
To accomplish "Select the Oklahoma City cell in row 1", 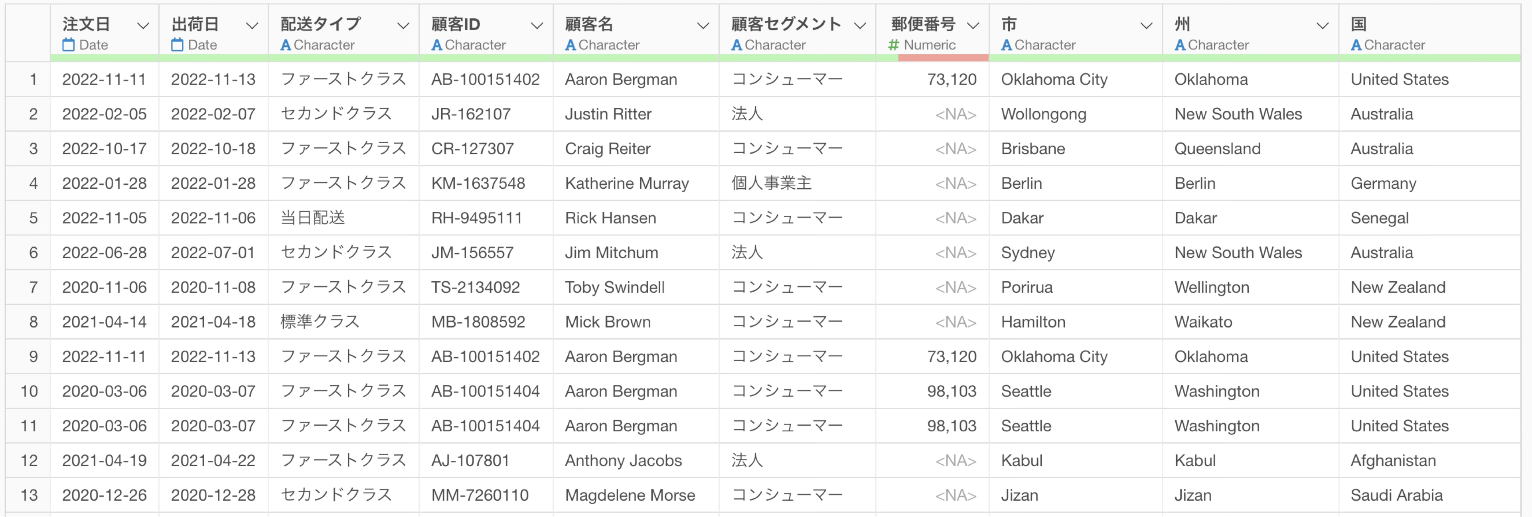I will pyautogui.click(x=1054, y=79).
